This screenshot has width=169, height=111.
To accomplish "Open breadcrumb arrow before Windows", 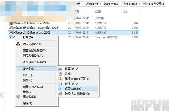I will [x=83, y=4].
